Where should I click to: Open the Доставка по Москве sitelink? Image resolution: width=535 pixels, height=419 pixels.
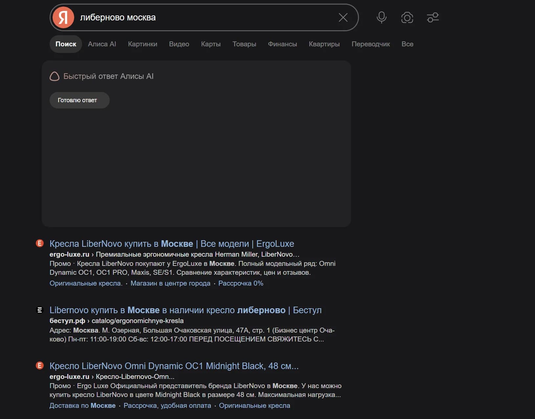[82, 406]
